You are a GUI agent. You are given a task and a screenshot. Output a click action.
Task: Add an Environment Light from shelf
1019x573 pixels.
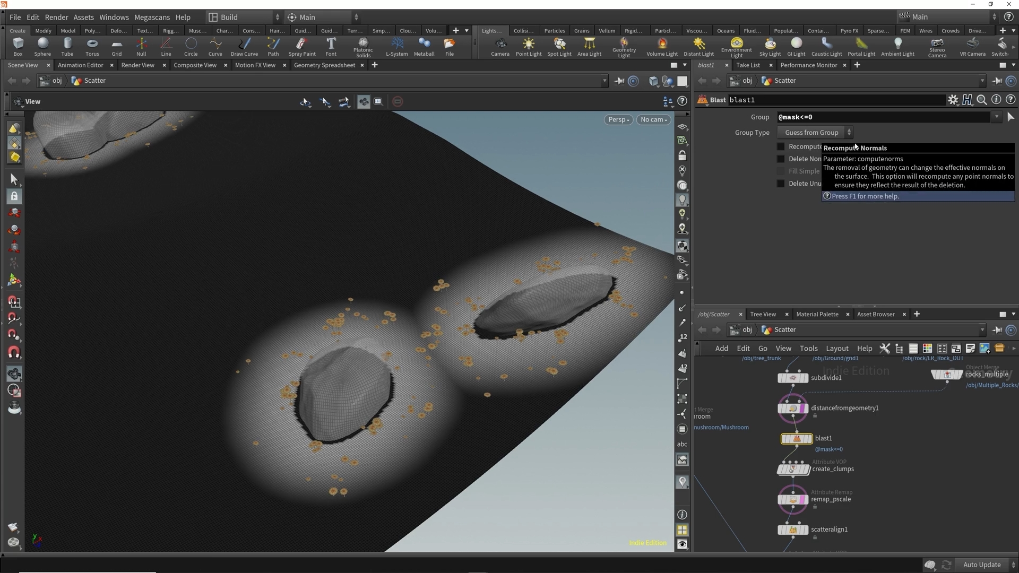pos(736,47)
